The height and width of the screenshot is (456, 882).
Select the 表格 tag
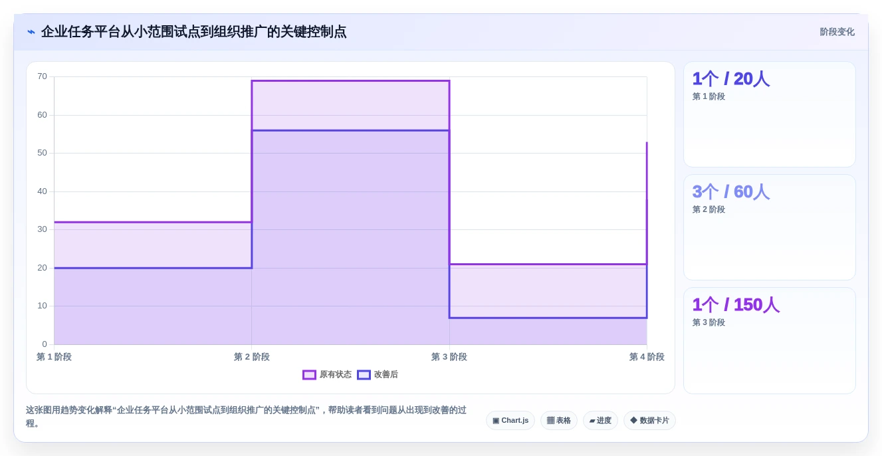(559, 421)
